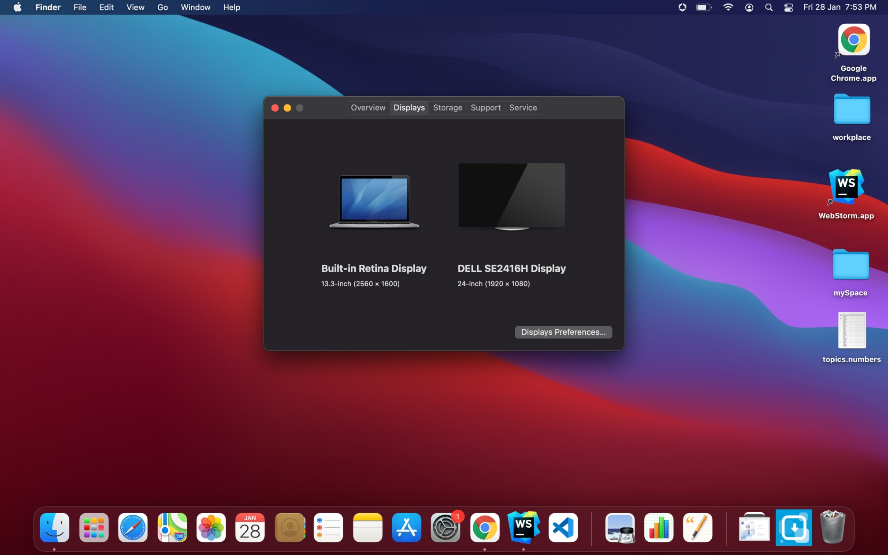Open the Maps app in dock
Screen dimensions: 888x555
pyautogui.click(x=172, y=527)
